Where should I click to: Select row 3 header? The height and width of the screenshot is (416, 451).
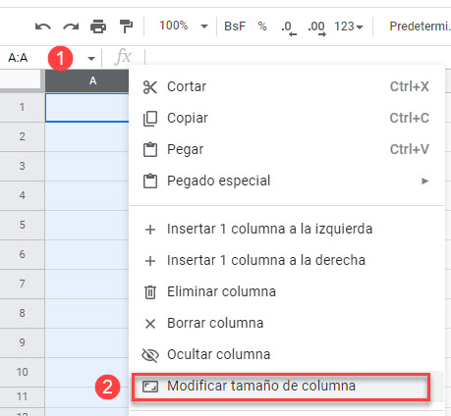(22, 166)
